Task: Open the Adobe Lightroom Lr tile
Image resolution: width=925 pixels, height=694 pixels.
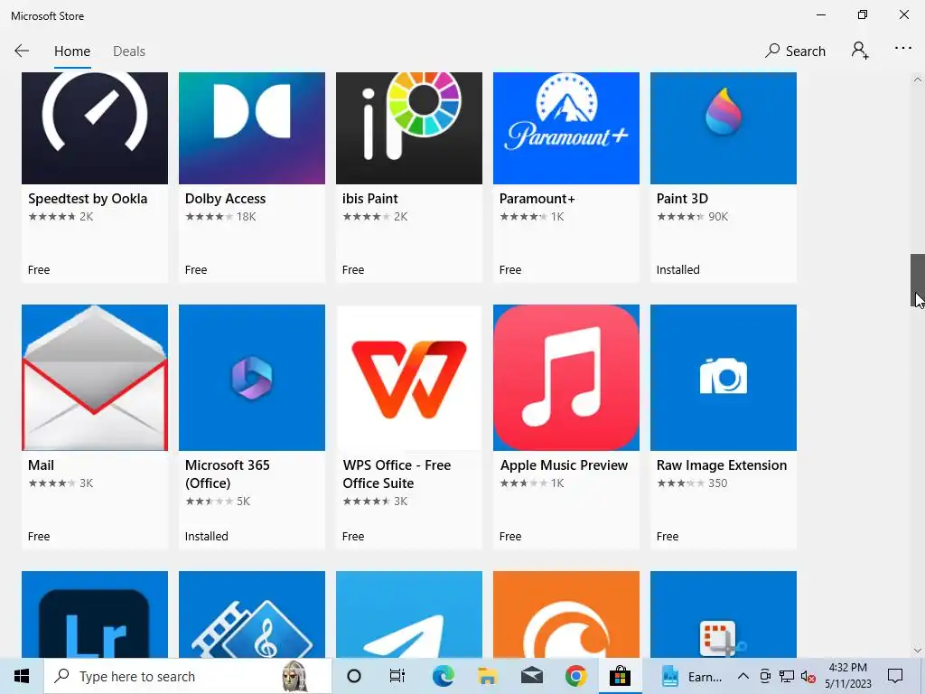Action: (x=94, y=614)
